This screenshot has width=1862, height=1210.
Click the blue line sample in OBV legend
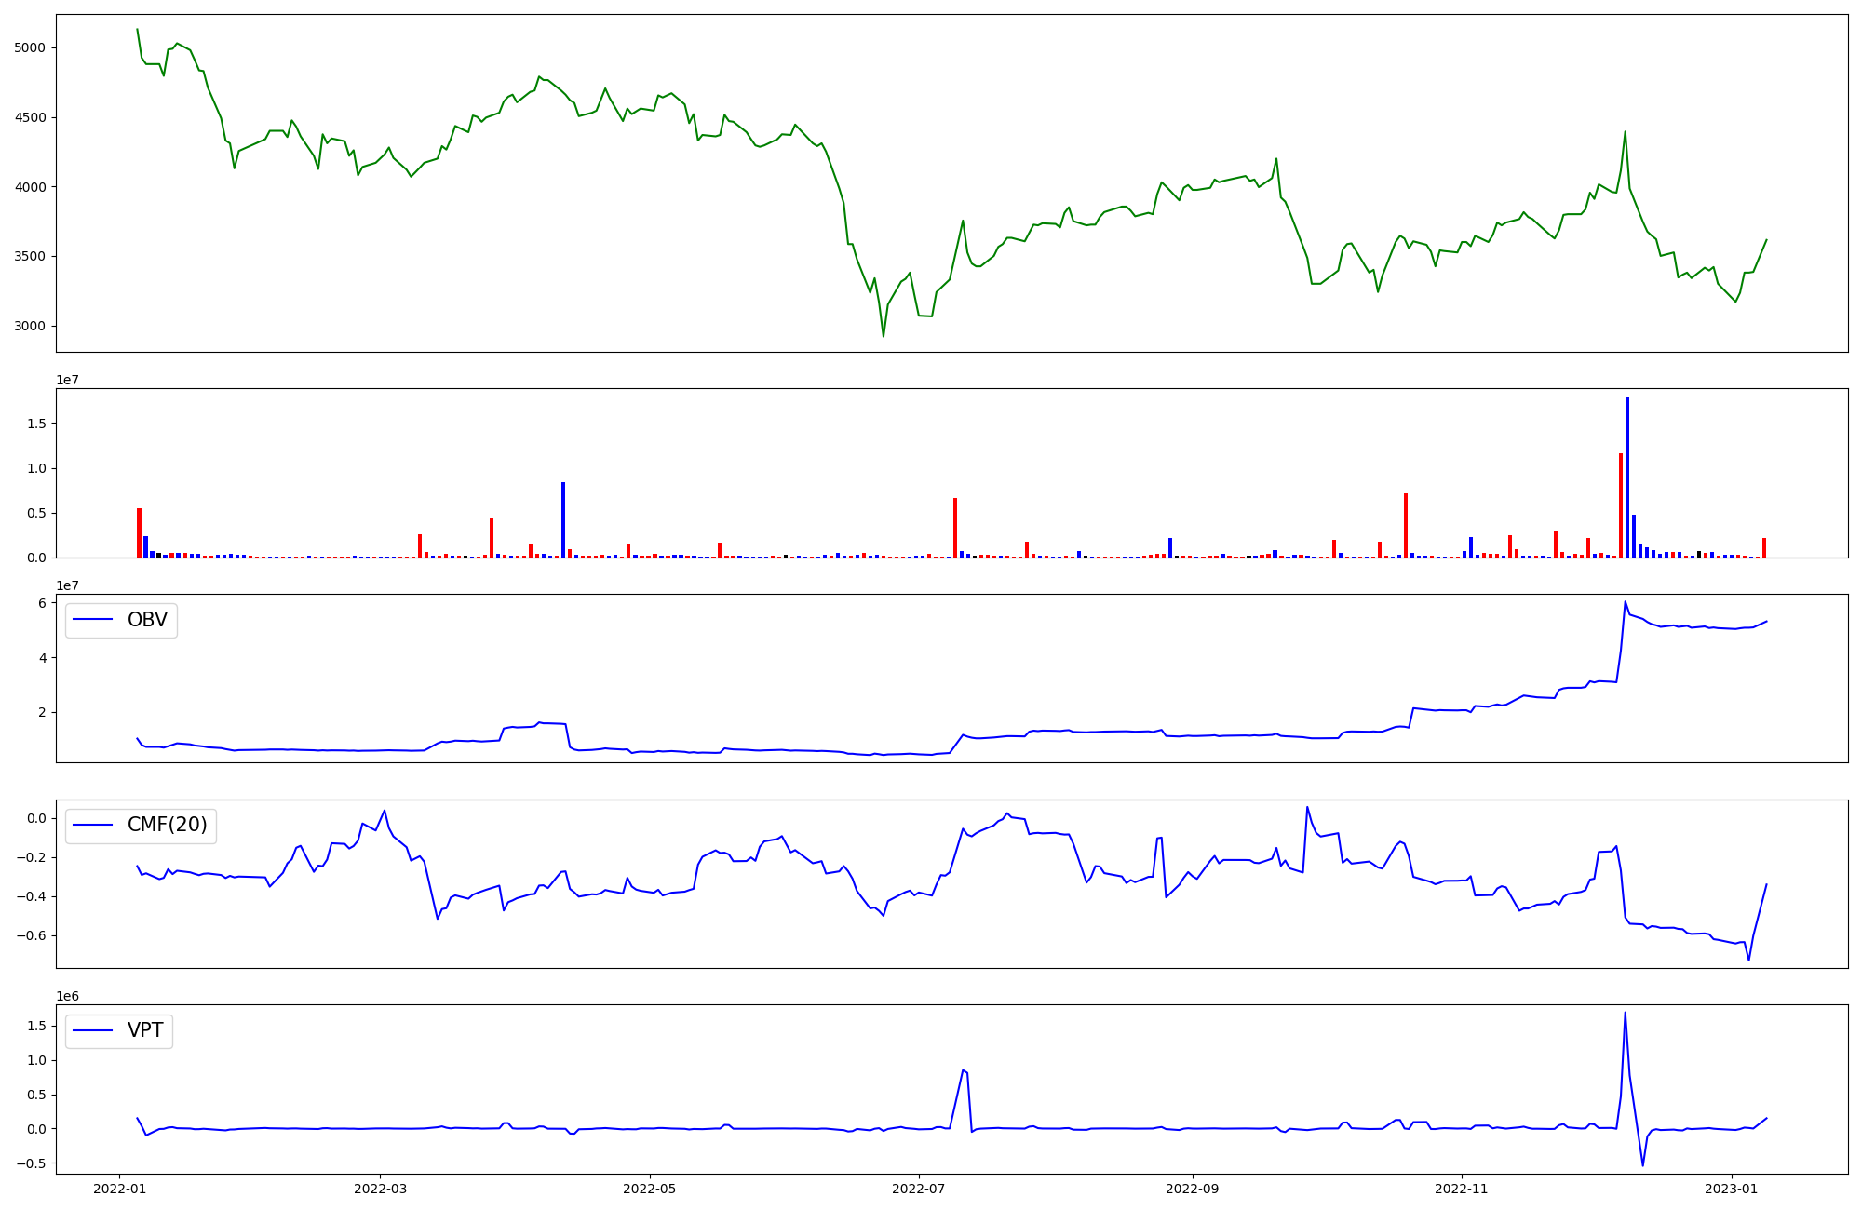93,620
